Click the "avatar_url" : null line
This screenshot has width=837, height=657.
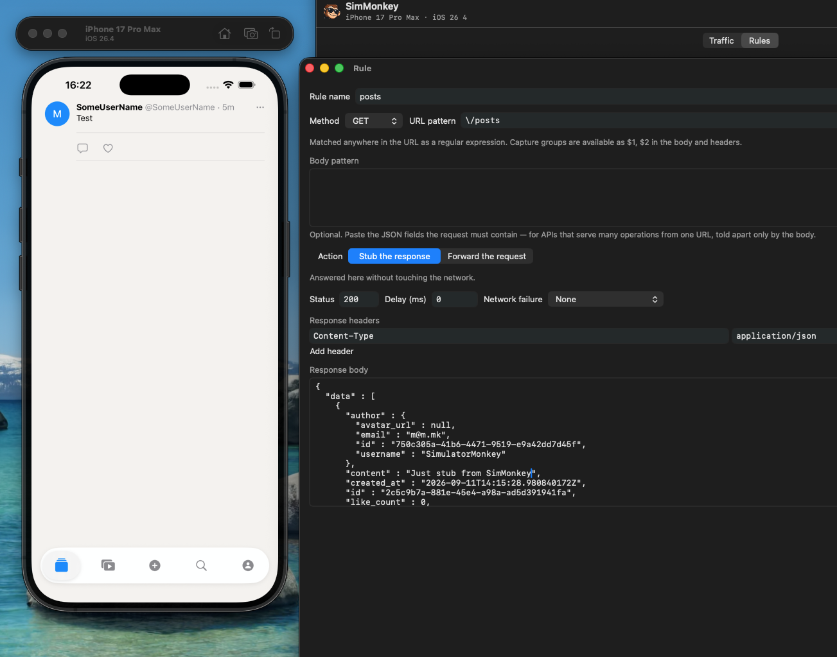tap(405, 425)
